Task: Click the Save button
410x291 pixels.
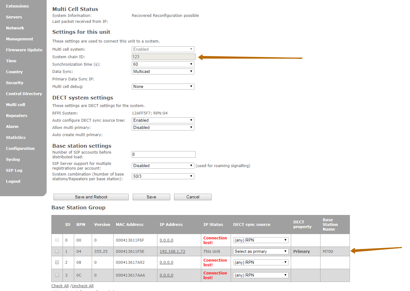Action: pyautogui.click(x=151, y=197)
